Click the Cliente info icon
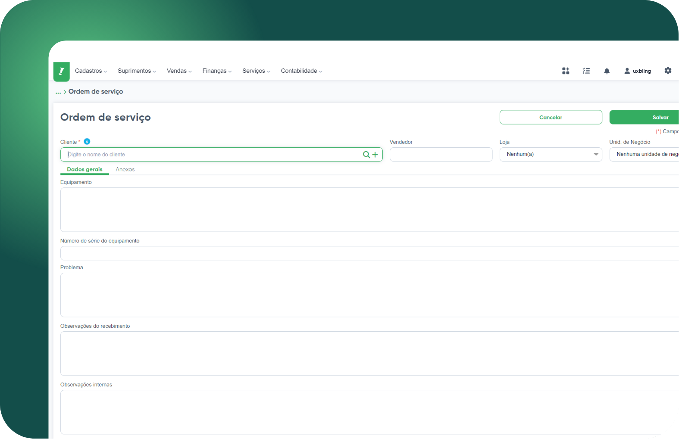679x439 pixels. point(87,142)
